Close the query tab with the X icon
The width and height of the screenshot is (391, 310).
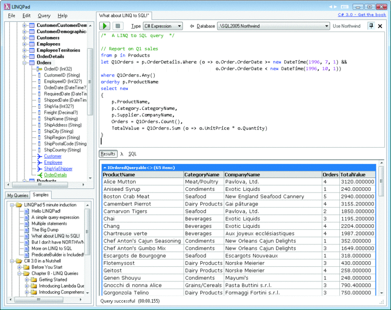point(380,26)
